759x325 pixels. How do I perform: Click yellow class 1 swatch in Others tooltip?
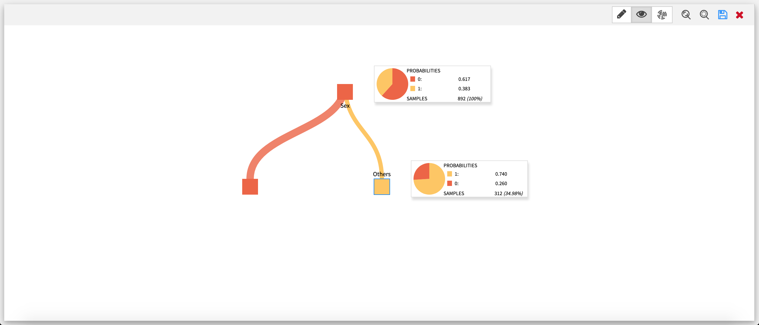pos(449,174)
